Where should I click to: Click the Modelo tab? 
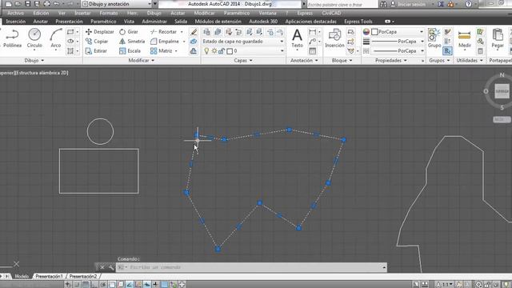pos(22,276)
